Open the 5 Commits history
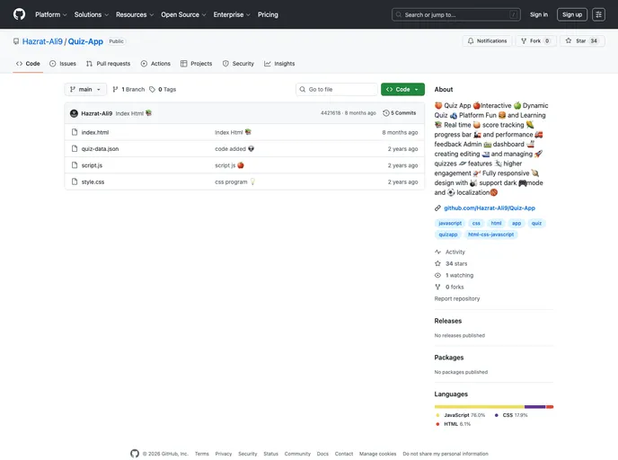 (400, 113)
